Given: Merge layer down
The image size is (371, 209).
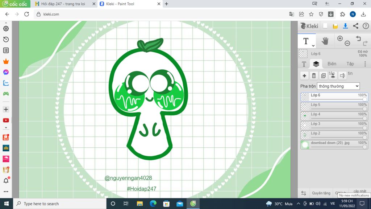Looking at the screenshot, I should click(333, 75).
